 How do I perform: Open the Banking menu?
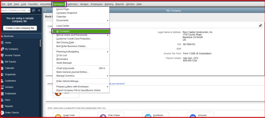click(109, 4)
